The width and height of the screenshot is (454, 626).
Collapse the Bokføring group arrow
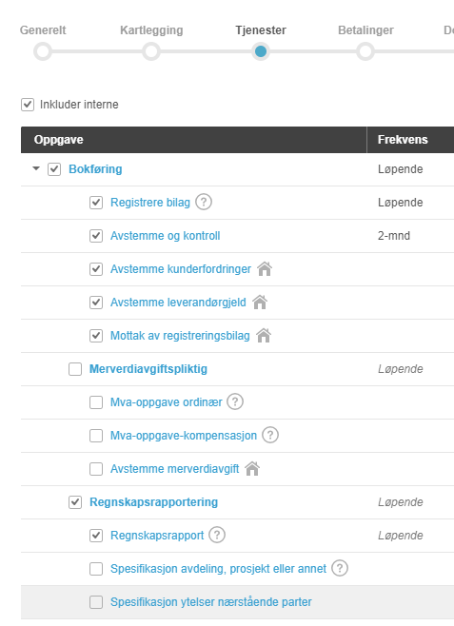36,168
